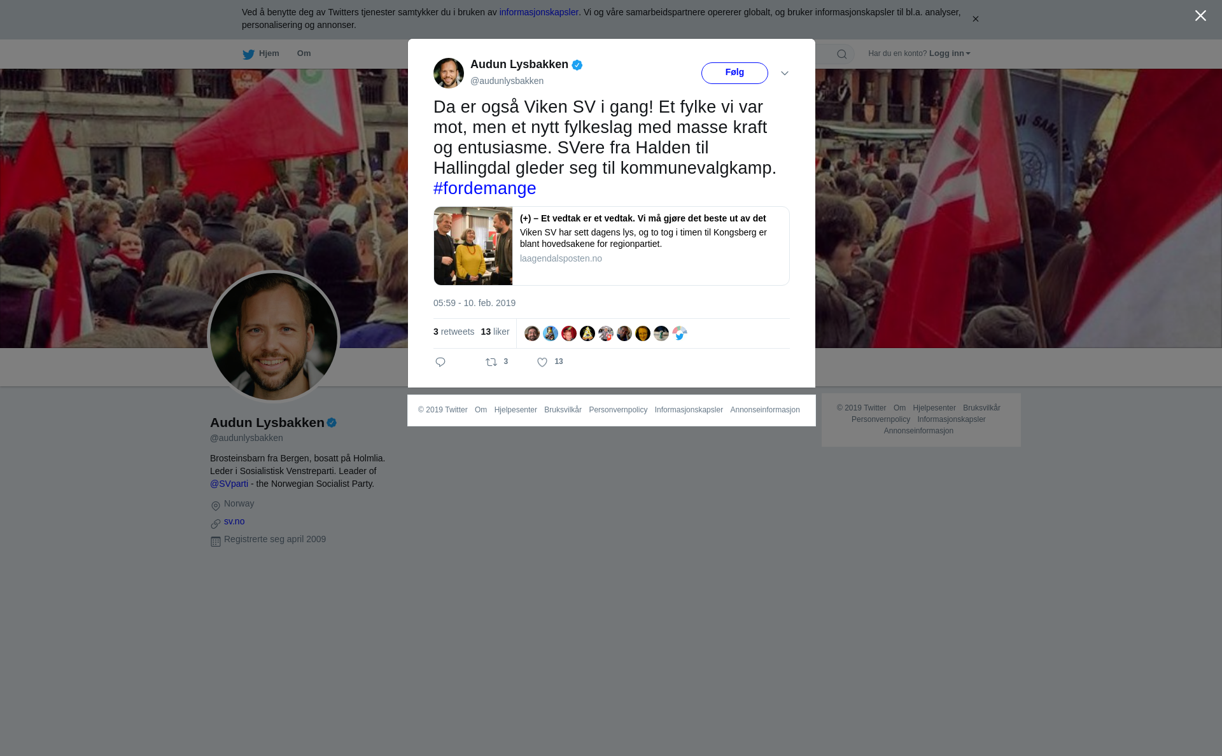Click the reply speech bubble icon
Screen dimensions: 1222x756
440,362
